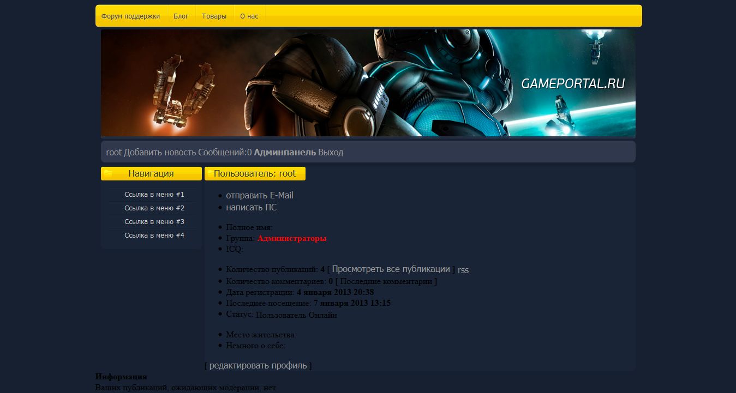Open the Форум поддержки menu item
Screen dimensions: 736x393
tap(131, 16)
